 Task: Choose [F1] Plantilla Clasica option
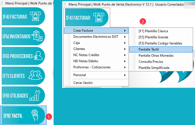(153, 31)
